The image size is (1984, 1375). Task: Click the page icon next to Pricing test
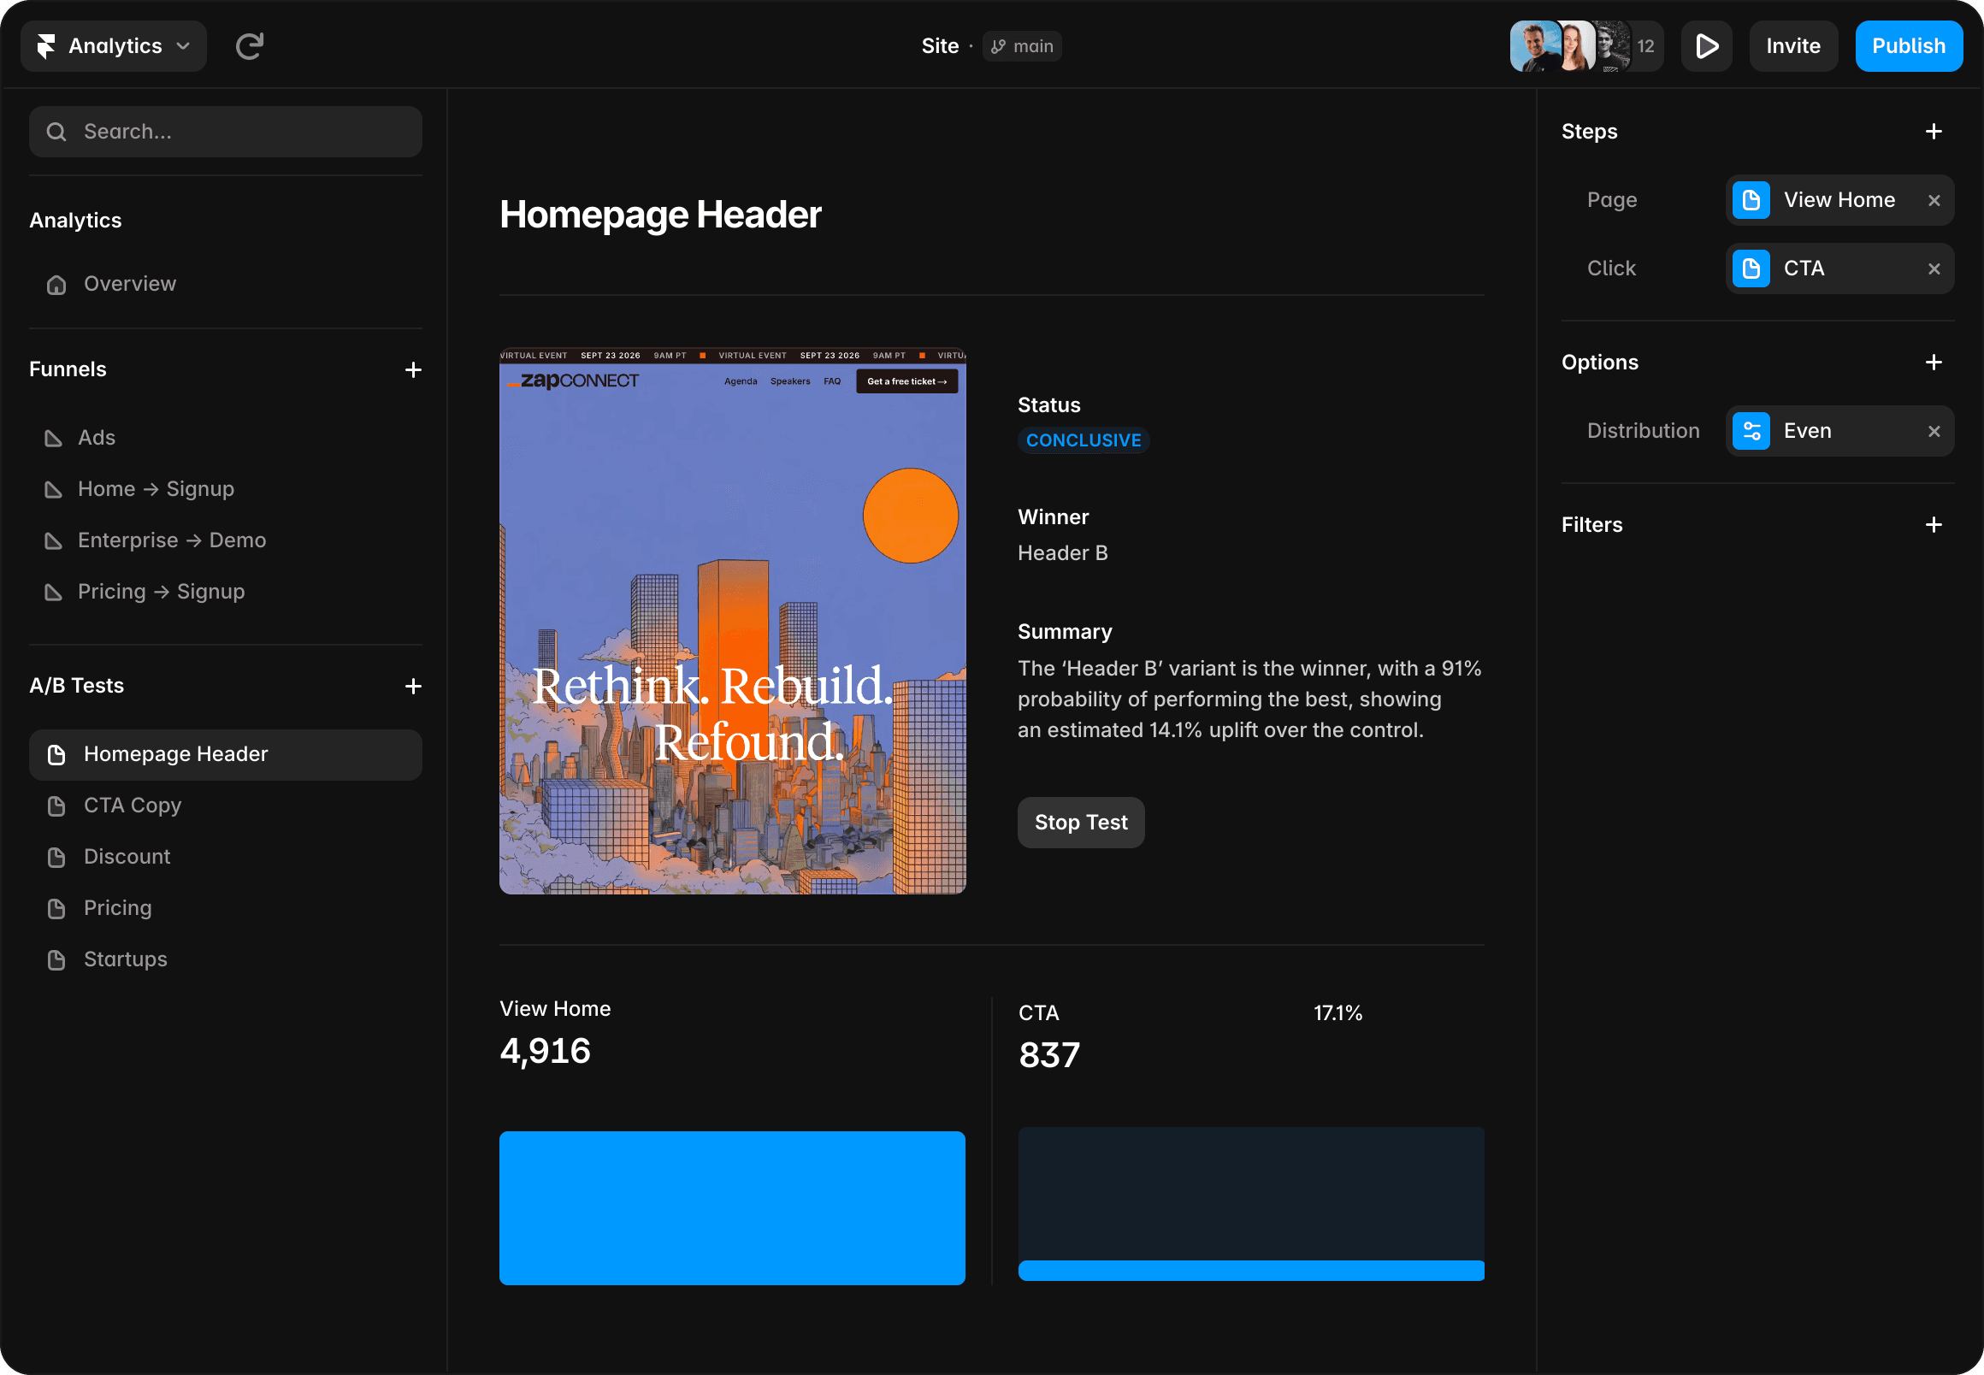pyautogui.click(x=56, y=909)
